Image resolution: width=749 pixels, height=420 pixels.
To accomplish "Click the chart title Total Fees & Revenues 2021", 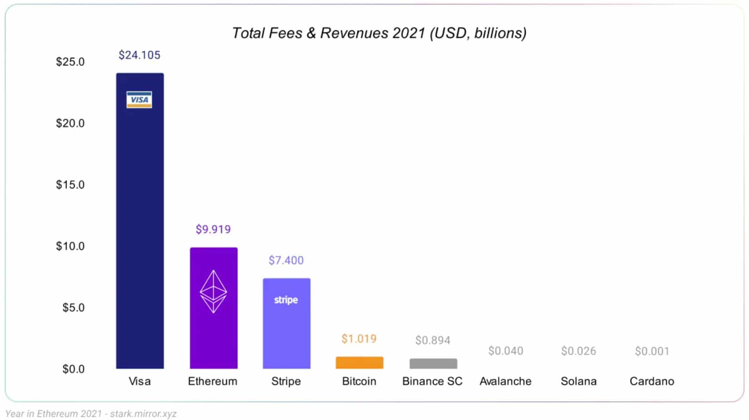I will pos(379,33).
